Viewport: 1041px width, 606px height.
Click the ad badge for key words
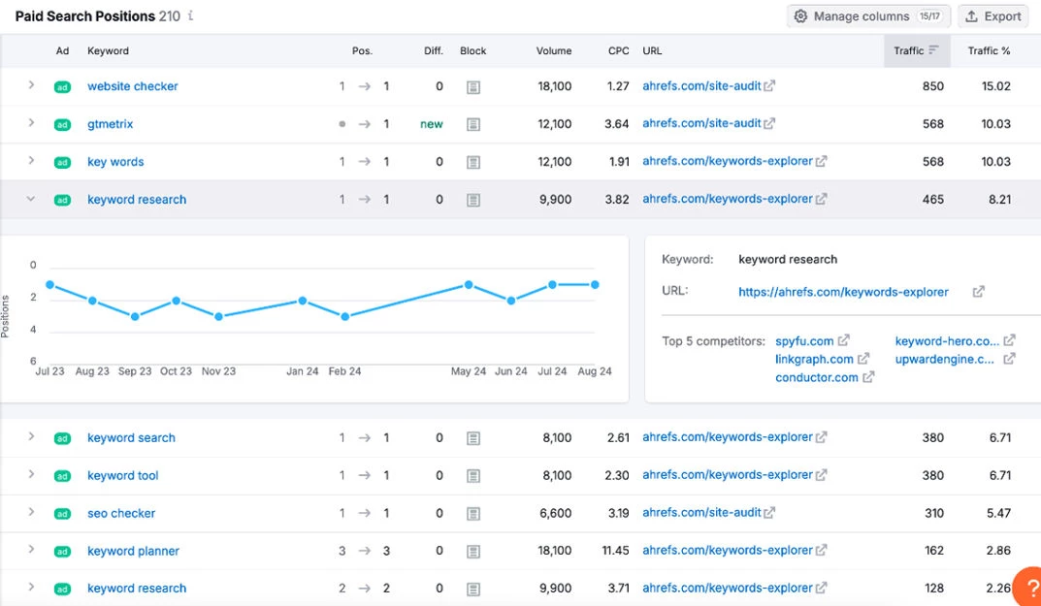coord(62,163)
